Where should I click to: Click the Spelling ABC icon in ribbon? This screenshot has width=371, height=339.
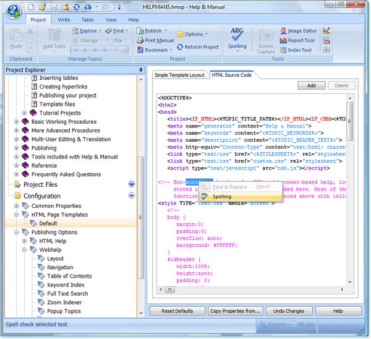point(237,35)
